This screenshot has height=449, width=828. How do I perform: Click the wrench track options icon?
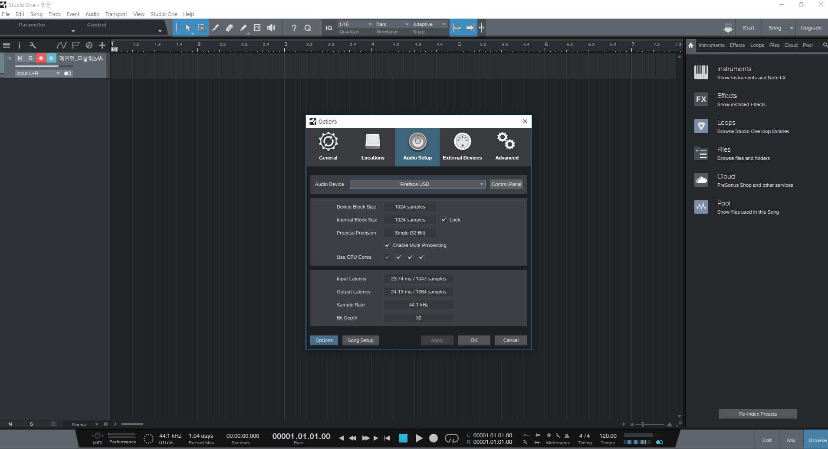tap(33, 45)
